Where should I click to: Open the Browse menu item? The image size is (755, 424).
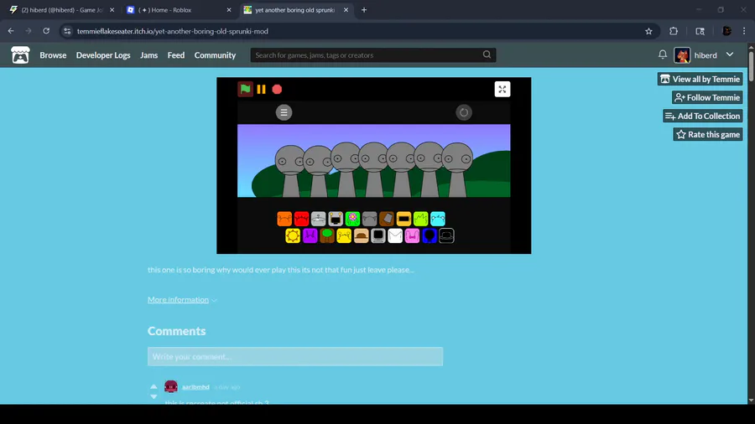pos(53,55)
